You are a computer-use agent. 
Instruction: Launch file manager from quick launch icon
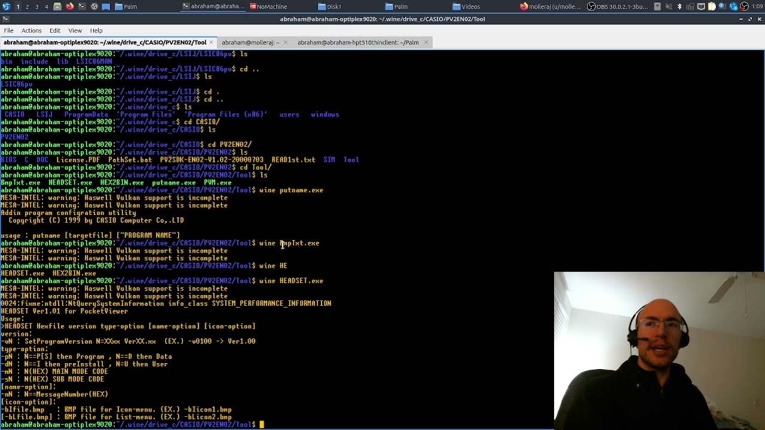click(x=57, y=7)
